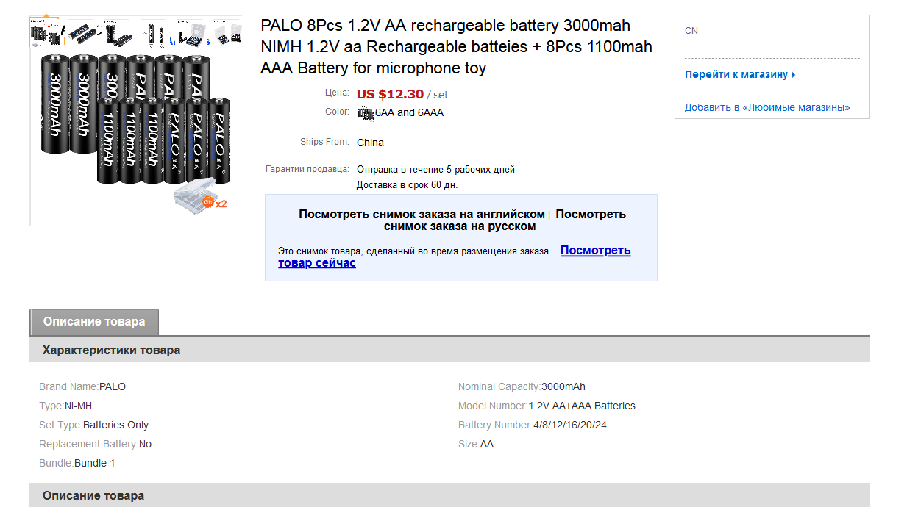Image resolution: width=907 pixels, height=507 pixels.
Task: Open the Перейти к магазину store link
Action: click(736, 74)
